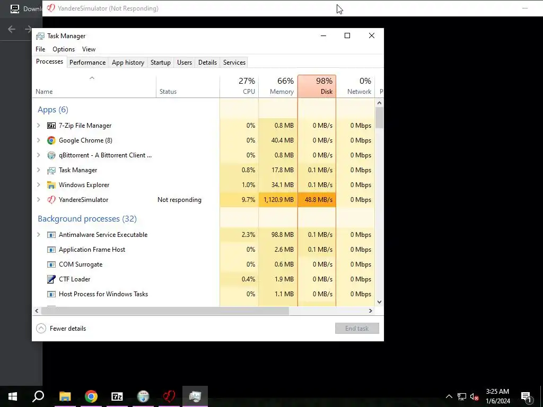Image resolution: width=543 pixels, height=407 pixels.
Task: Open the View menu
Action: 89,49
